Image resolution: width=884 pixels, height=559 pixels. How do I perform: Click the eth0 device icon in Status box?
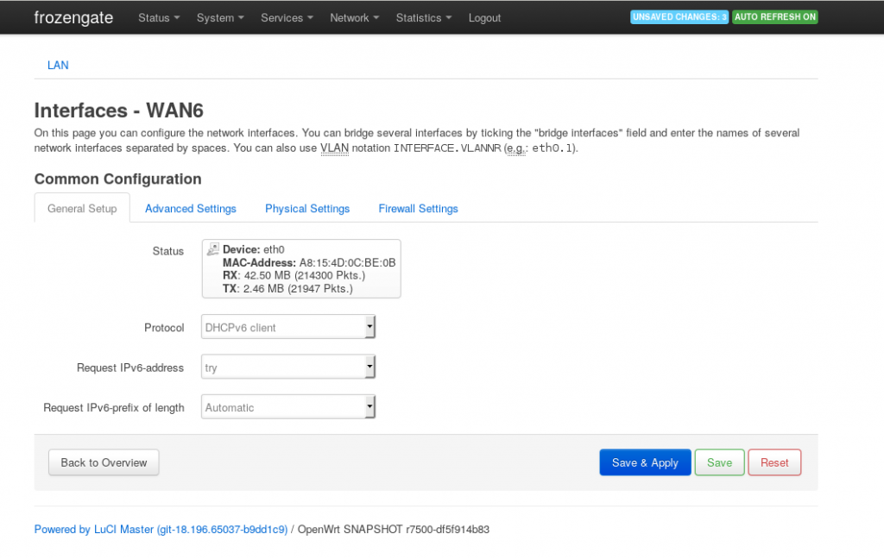coord(213,248)
